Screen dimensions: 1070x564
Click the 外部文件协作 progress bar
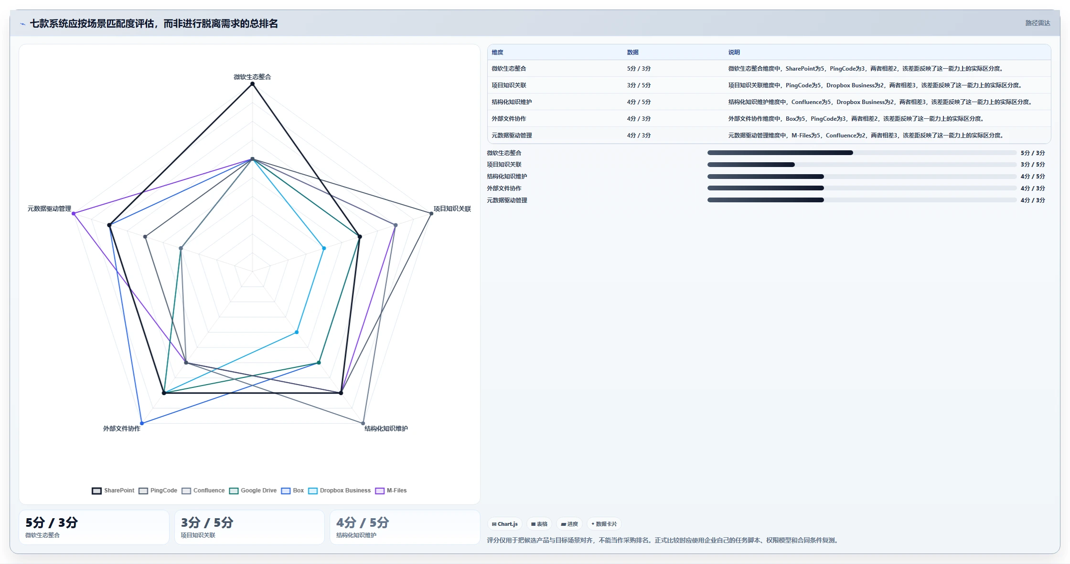coord(862,188)
